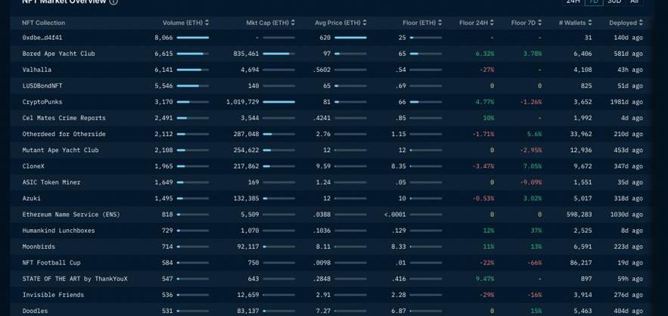Click the Floor (ETH) sort arrows
Screen dimensions: 668x316
441,23
